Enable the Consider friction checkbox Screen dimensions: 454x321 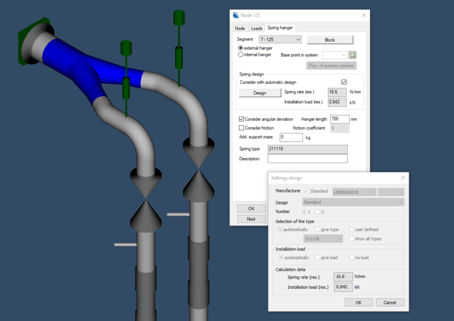[x=242, y=128]
